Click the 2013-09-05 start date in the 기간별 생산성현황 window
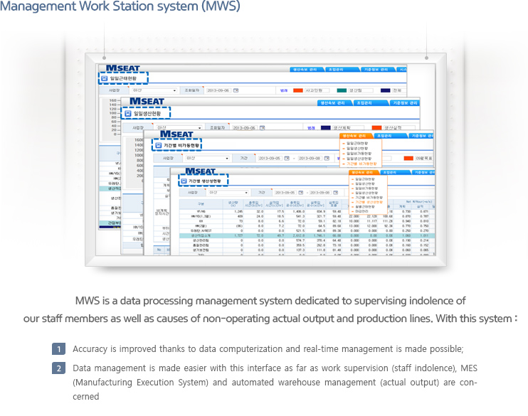This screenshot has height=416, width=528. pos(285,193)
